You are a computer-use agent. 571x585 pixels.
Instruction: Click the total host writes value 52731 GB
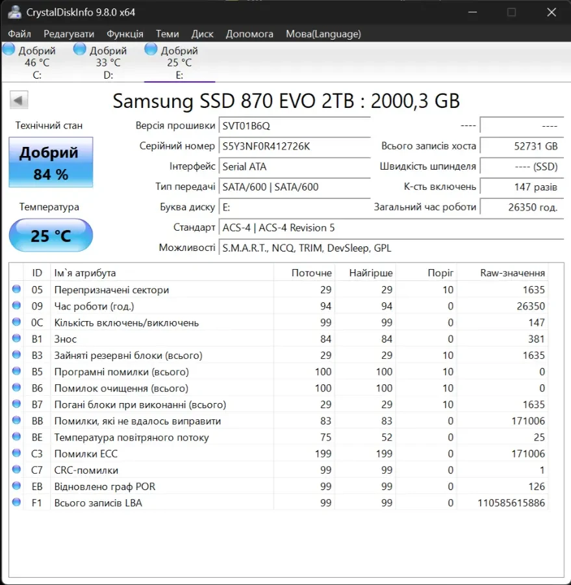click(x=522, y=146)
